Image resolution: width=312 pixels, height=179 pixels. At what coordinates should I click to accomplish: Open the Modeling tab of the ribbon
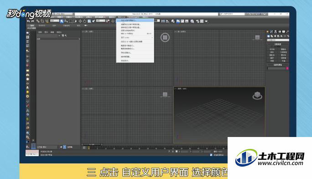click(32, 26)
